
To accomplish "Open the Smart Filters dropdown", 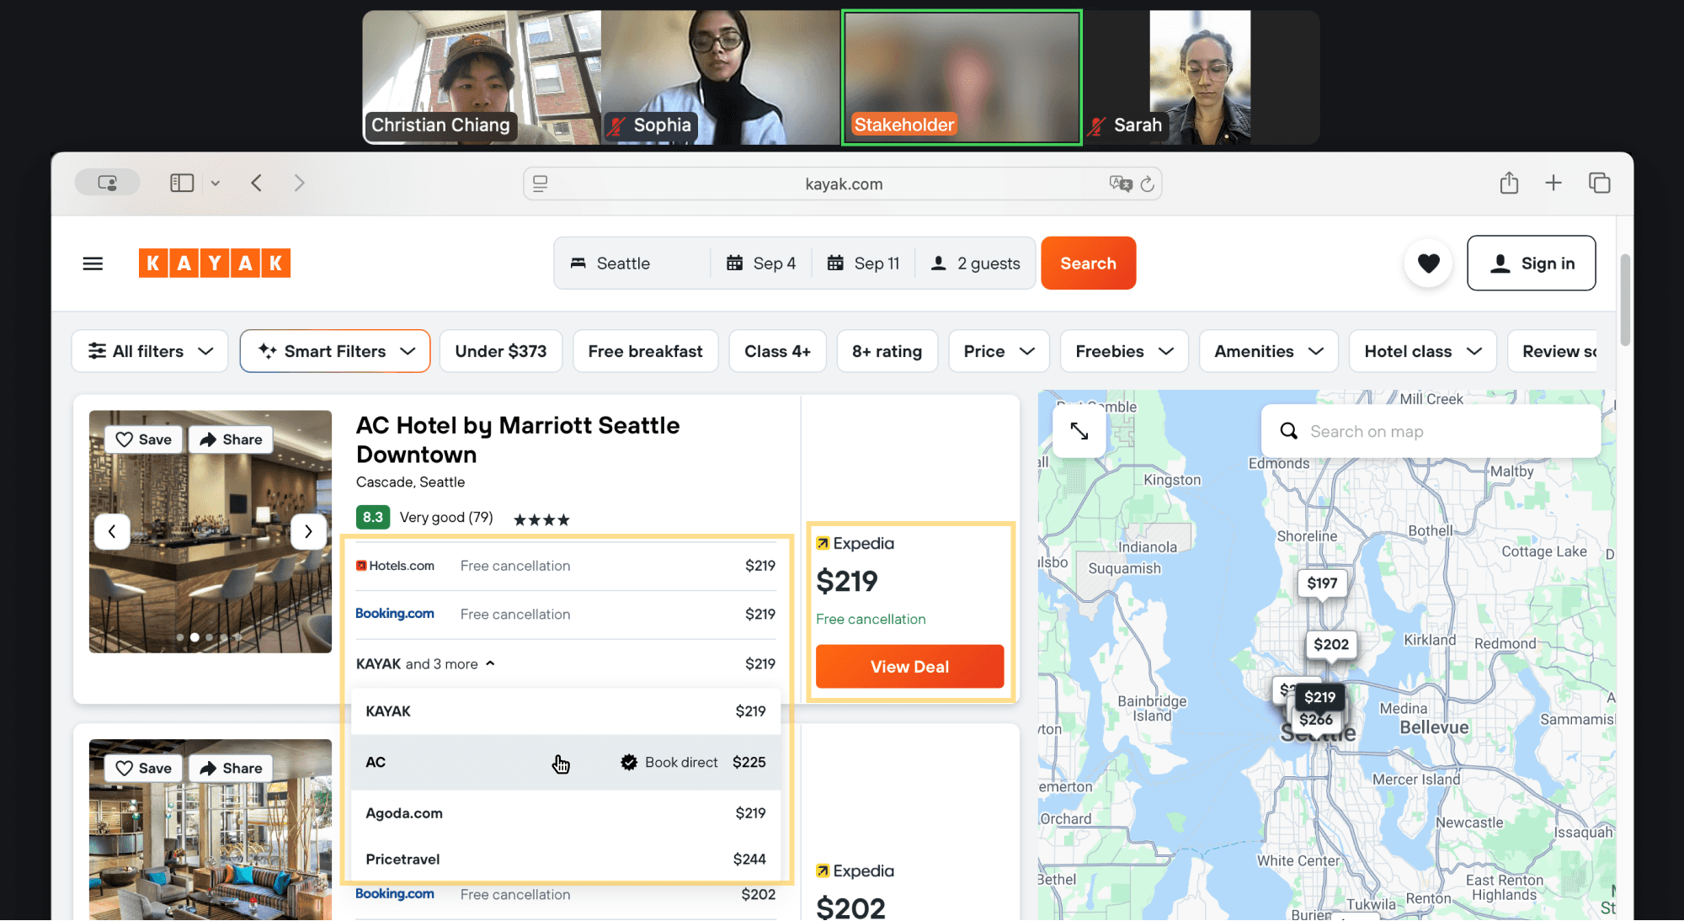I will (335, 351).
